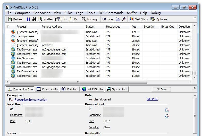Click the Local Host Port label
Screen dimensions: 202x136
point(13,121)
